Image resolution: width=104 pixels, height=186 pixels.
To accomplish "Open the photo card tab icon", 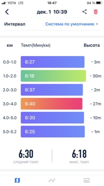I will pos(87,181).
